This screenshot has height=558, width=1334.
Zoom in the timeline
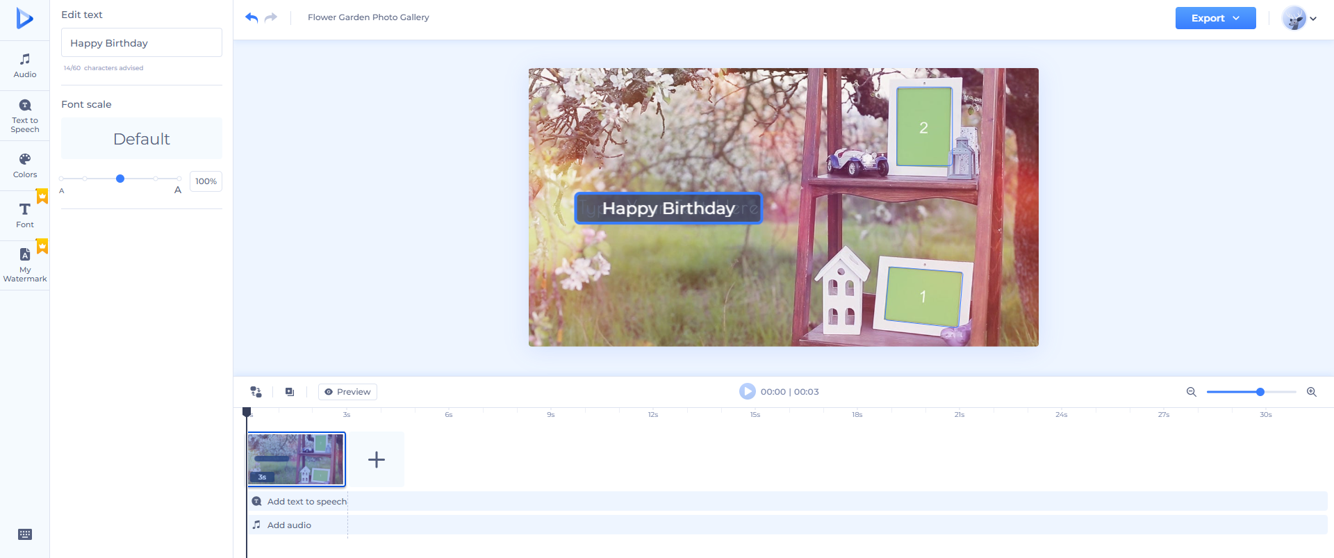pyautogui.click(x=1312, y=392)
